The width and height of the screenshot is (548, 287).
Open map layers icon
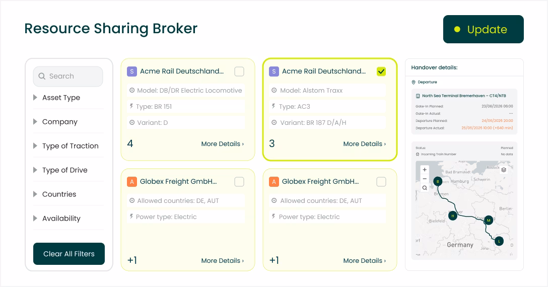[x=504, y=170]
